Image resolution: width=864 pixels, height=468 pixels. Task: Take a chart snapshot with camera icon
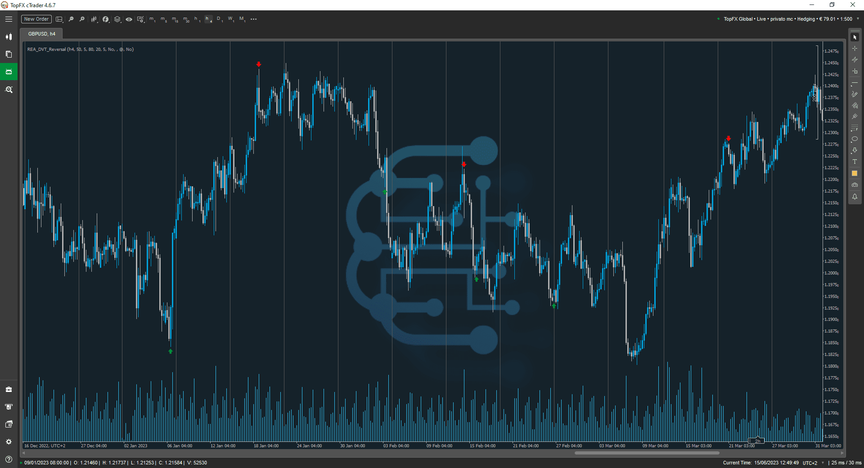click(855, 185)
